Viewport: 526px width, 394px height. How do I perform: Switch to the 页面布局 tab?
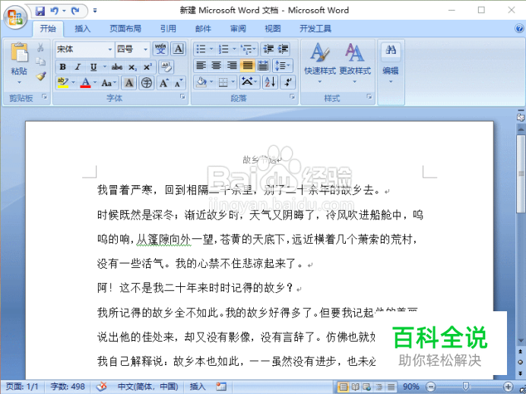(125, 29)
